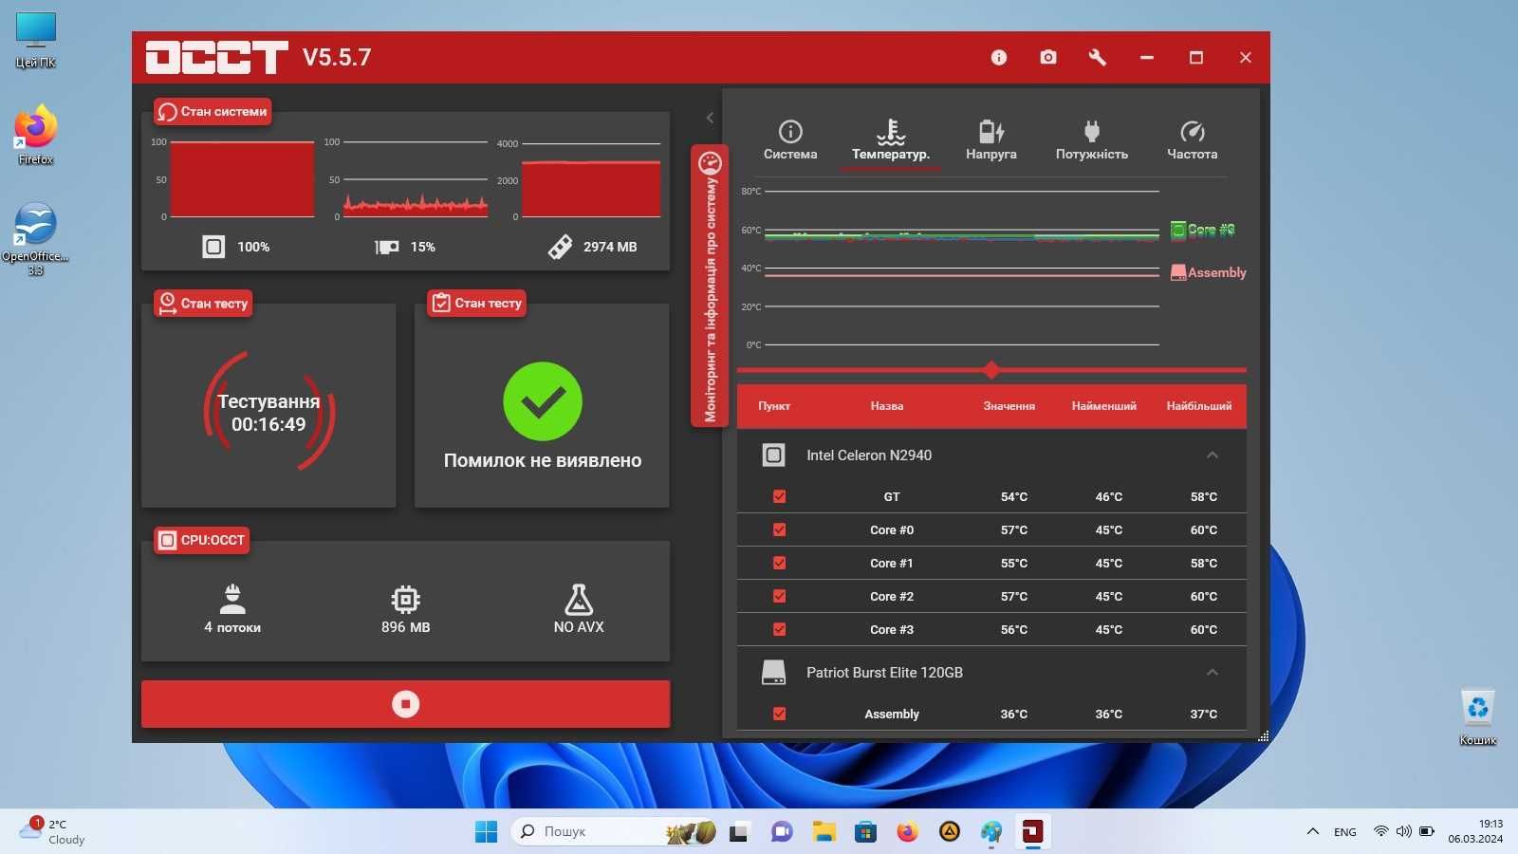This screenshot has width=1518, height=854.
Task: Collapse the monitoring panel with the arrow
Action: [x=710, y=118]
